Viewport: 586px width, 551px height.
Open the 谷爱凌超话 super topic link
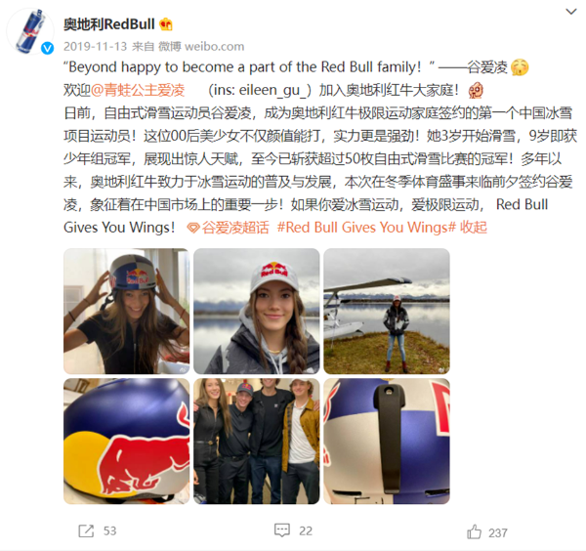point(235,228)
